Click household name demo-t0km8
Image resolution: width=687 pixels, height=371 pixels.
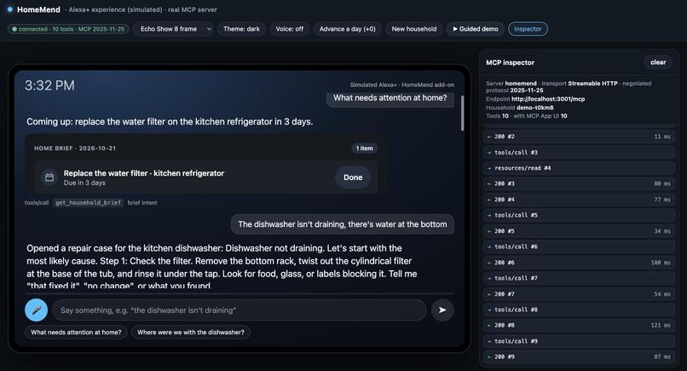[535, 107]
